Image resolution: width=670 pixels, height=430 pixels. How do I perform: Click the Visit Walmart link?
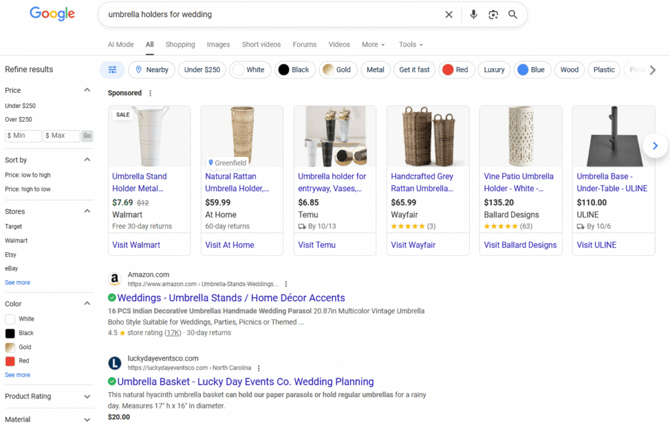click(137, 244)
